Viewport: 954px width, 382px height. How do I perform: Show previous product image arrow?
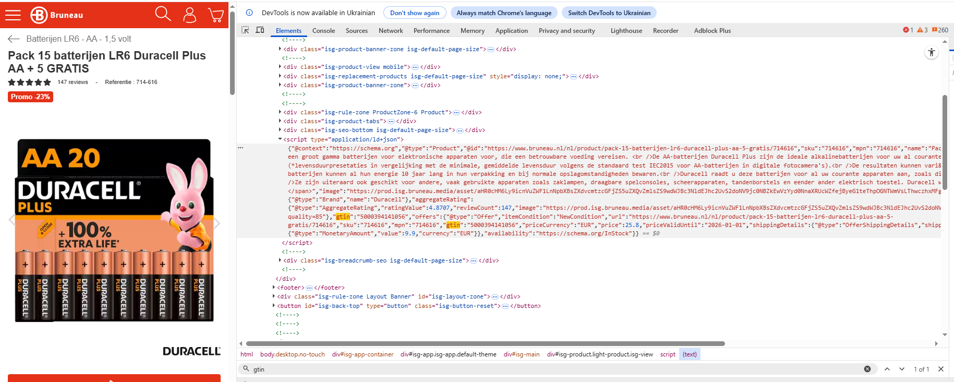11,220
